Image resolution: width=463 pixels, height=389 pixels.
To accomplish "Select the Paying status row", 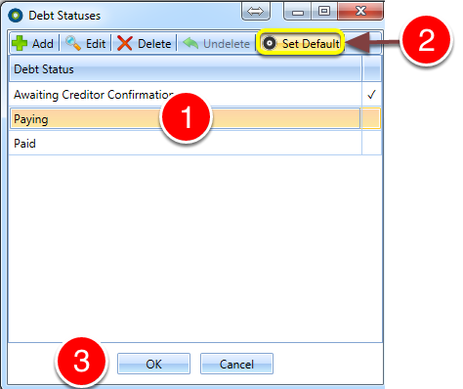I will (x=195, y=118).
